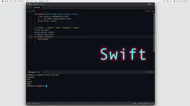Toggle the project panel in status bar
Image resolution: width=190 pixels, height=106 pixels.
pos(28,103)
